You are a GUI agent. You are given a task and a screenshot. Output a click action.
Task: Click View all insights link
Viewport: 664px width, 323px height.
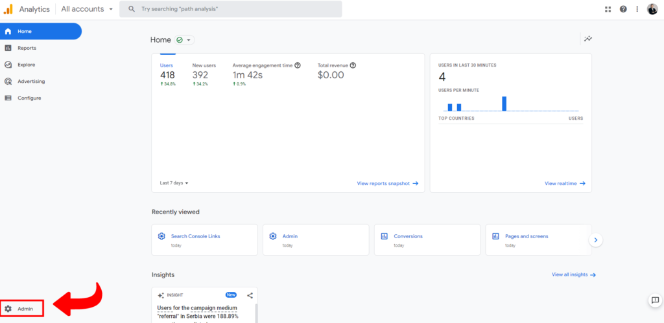[573, 274]
